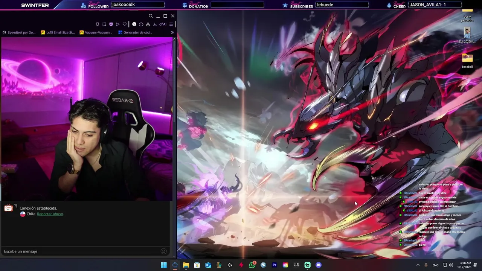Click the webcam video feed
Viewport: 482px width, 271px height.
click(x=87, y=119)
